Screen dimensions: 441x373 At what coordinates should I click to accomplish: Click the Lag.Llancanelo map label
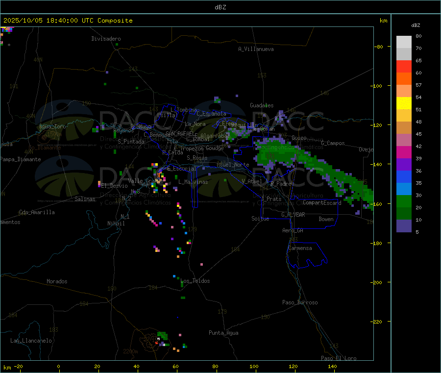click(31, 341)
